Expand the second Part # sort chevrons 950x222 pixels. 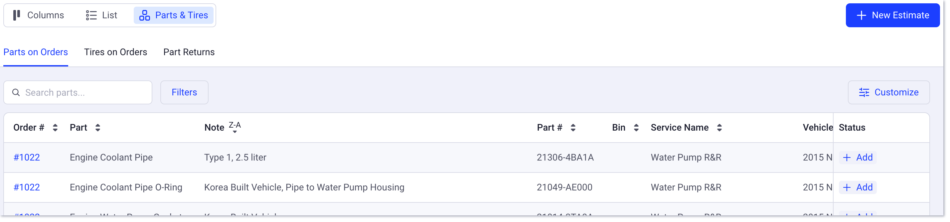(x=572, y=127)
